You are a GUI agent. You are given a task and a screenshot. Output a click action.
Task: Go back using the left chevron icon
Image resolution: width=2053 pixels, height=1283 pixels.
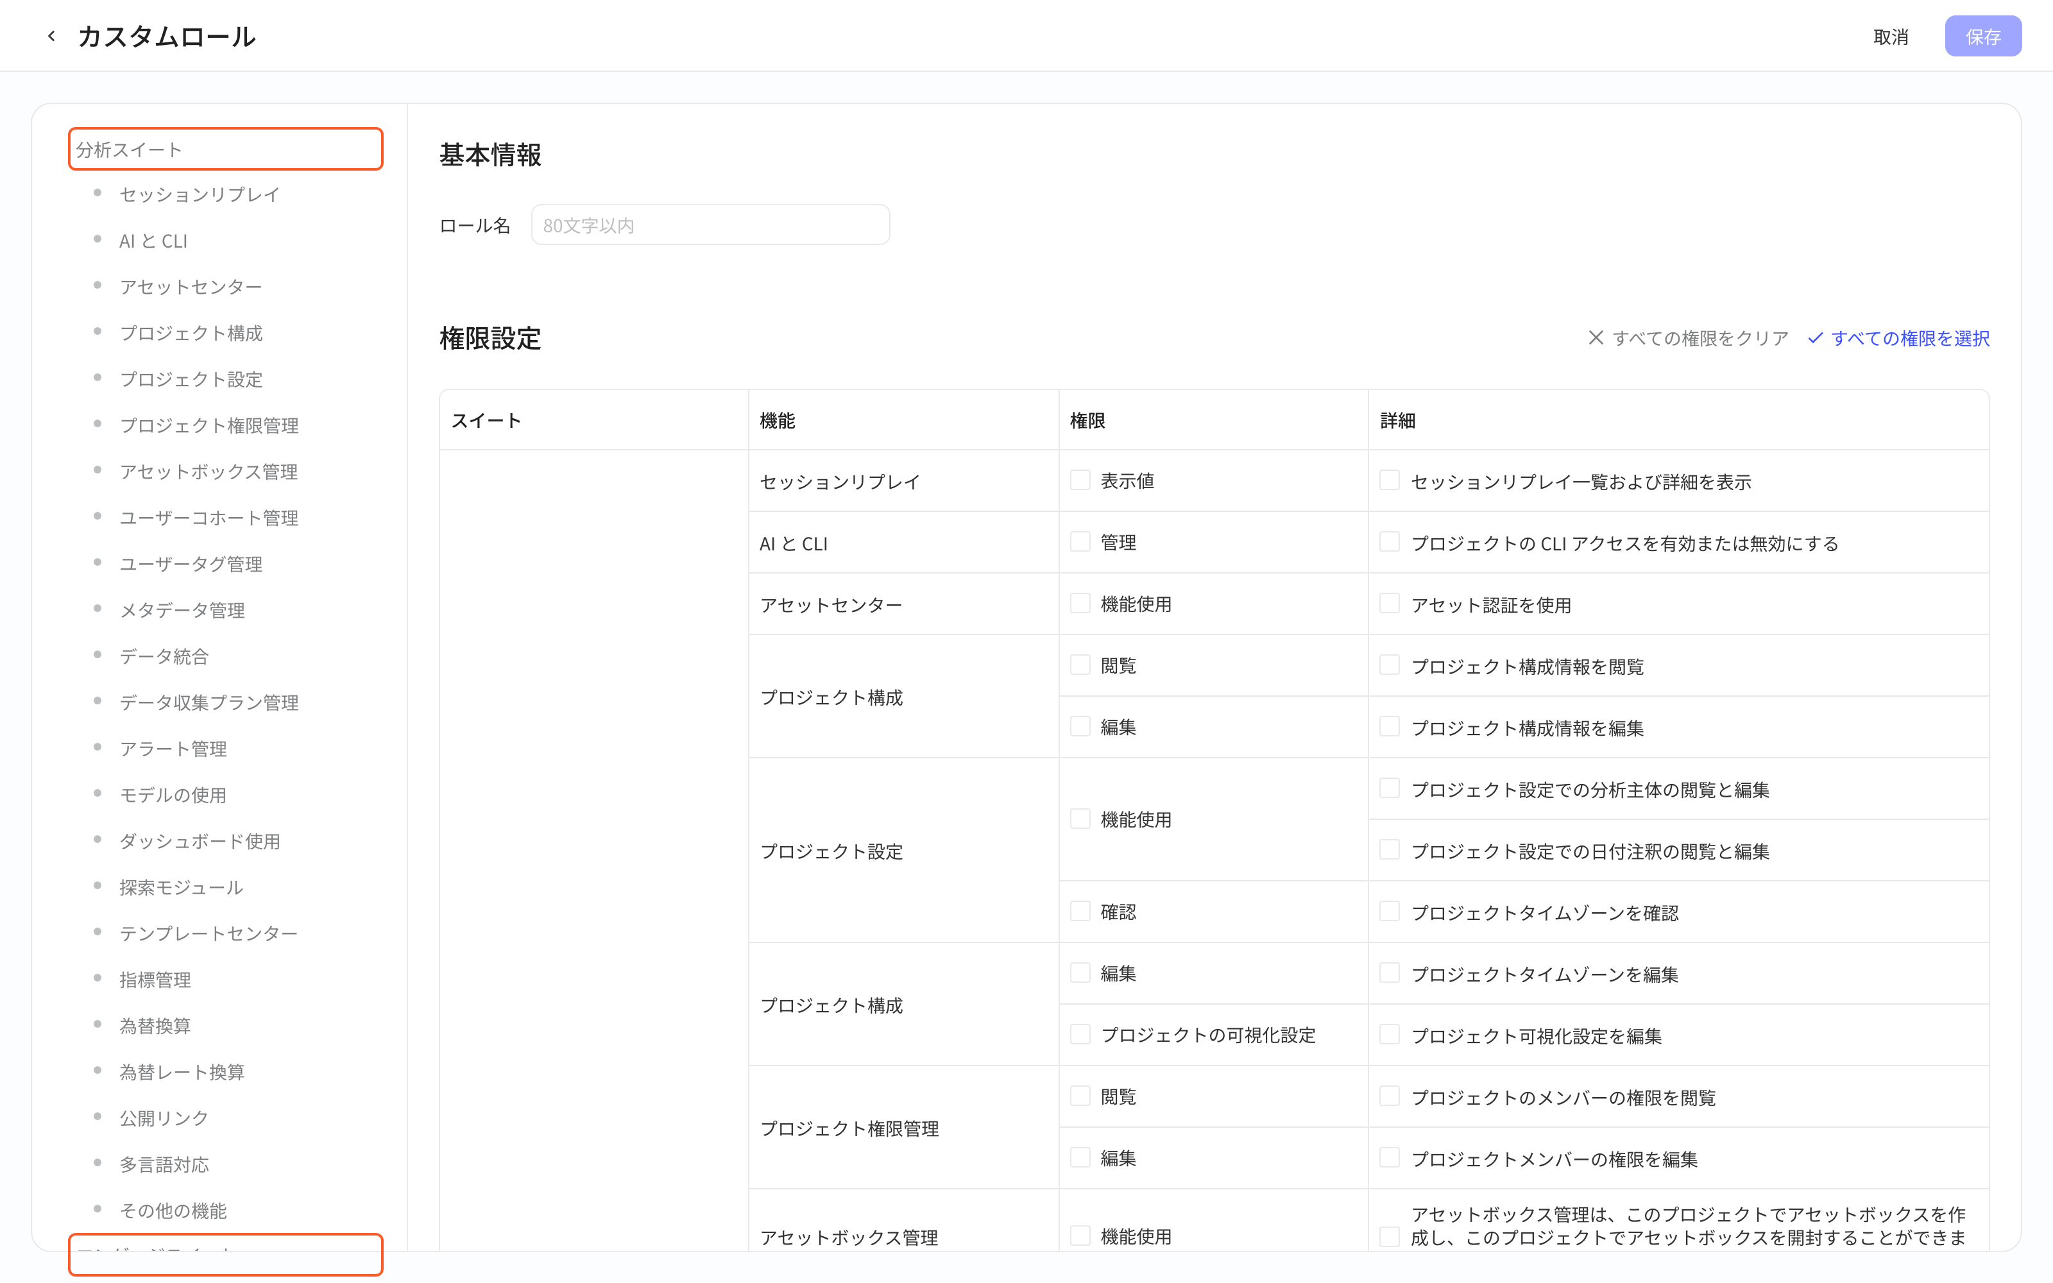tap(52, 37)
